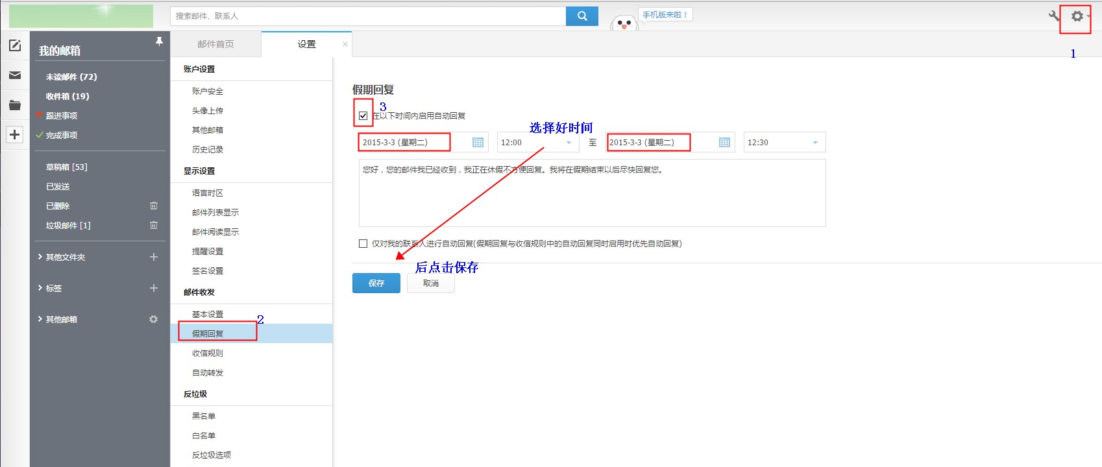Uncheck 在以下时间内启用自动回复 checkbox
The width and height of the screenshot is (1102, 467).
tap(363, 116)
